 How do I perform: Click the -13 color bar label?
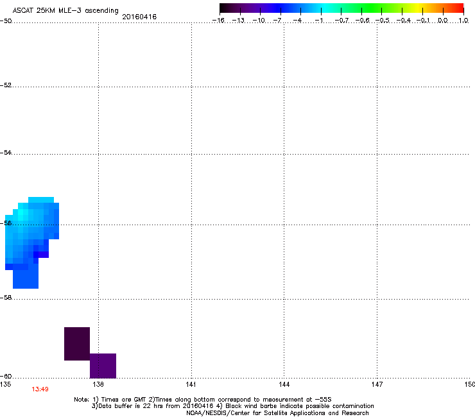[238, 21]
